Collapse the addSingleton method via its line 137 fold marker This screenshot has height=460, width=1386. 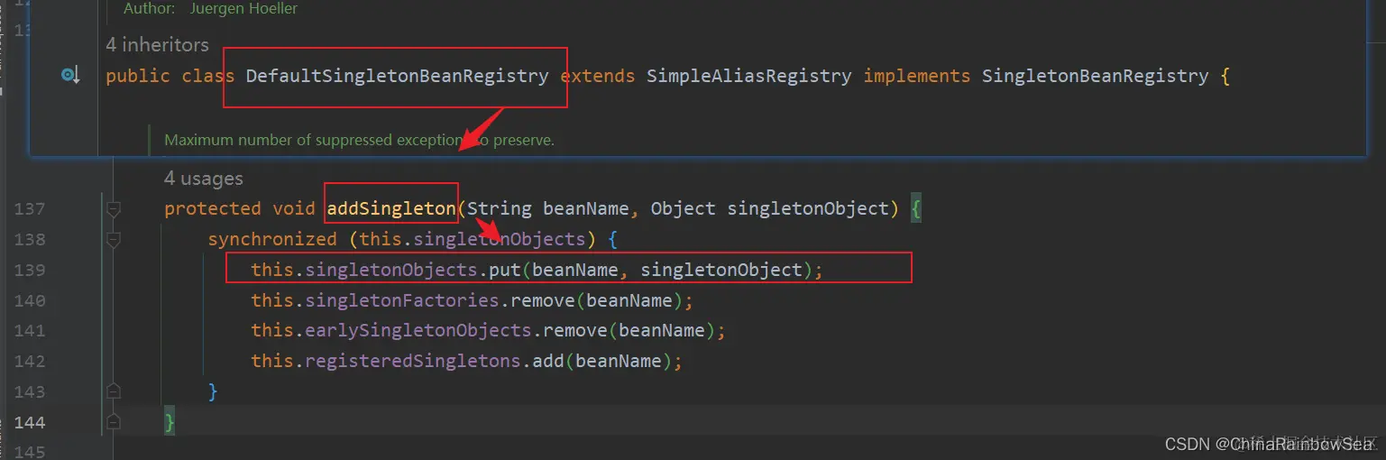tap(114, 209)
